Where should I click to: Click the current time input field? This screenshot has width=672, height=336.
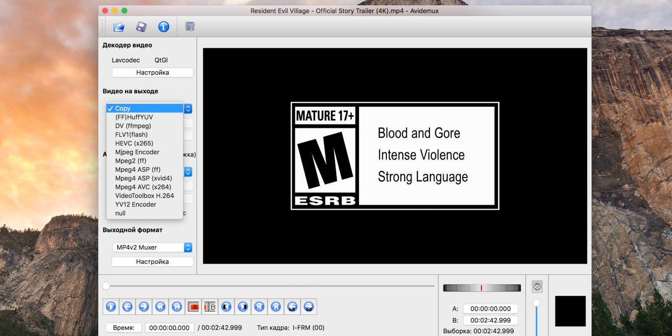[x=169, y=328]
